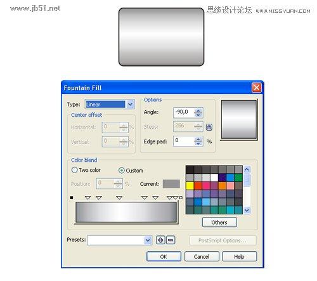
Task: Select the white end color square marker
Action: (181, 197)
